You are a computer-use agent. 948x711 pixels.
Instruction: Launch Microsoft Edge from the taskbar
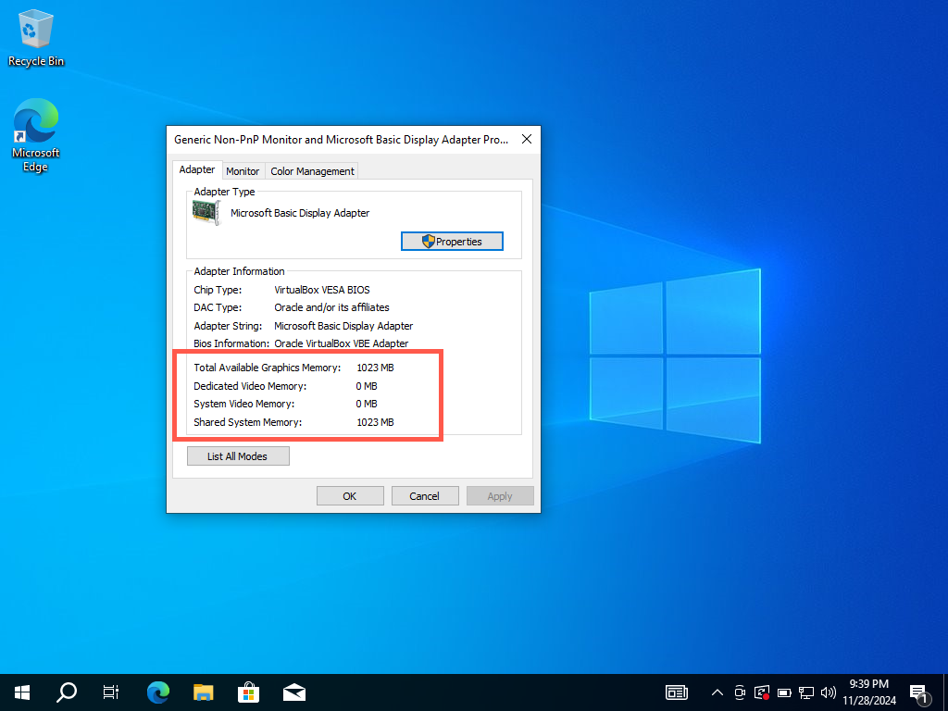click(158, 692)
